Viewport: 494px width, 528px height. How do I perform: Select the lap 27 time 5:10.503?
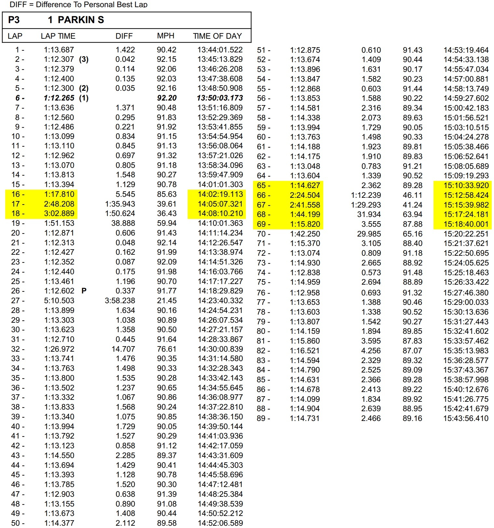(59, 301)
